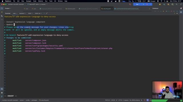Image resolution: width=183 pixels, height=102 pixels.
Task: Open terminal panel options dots icon
Action: (x=175, y=13)
